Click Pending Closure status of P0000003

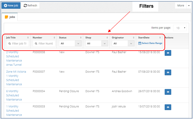click(69, 107)
